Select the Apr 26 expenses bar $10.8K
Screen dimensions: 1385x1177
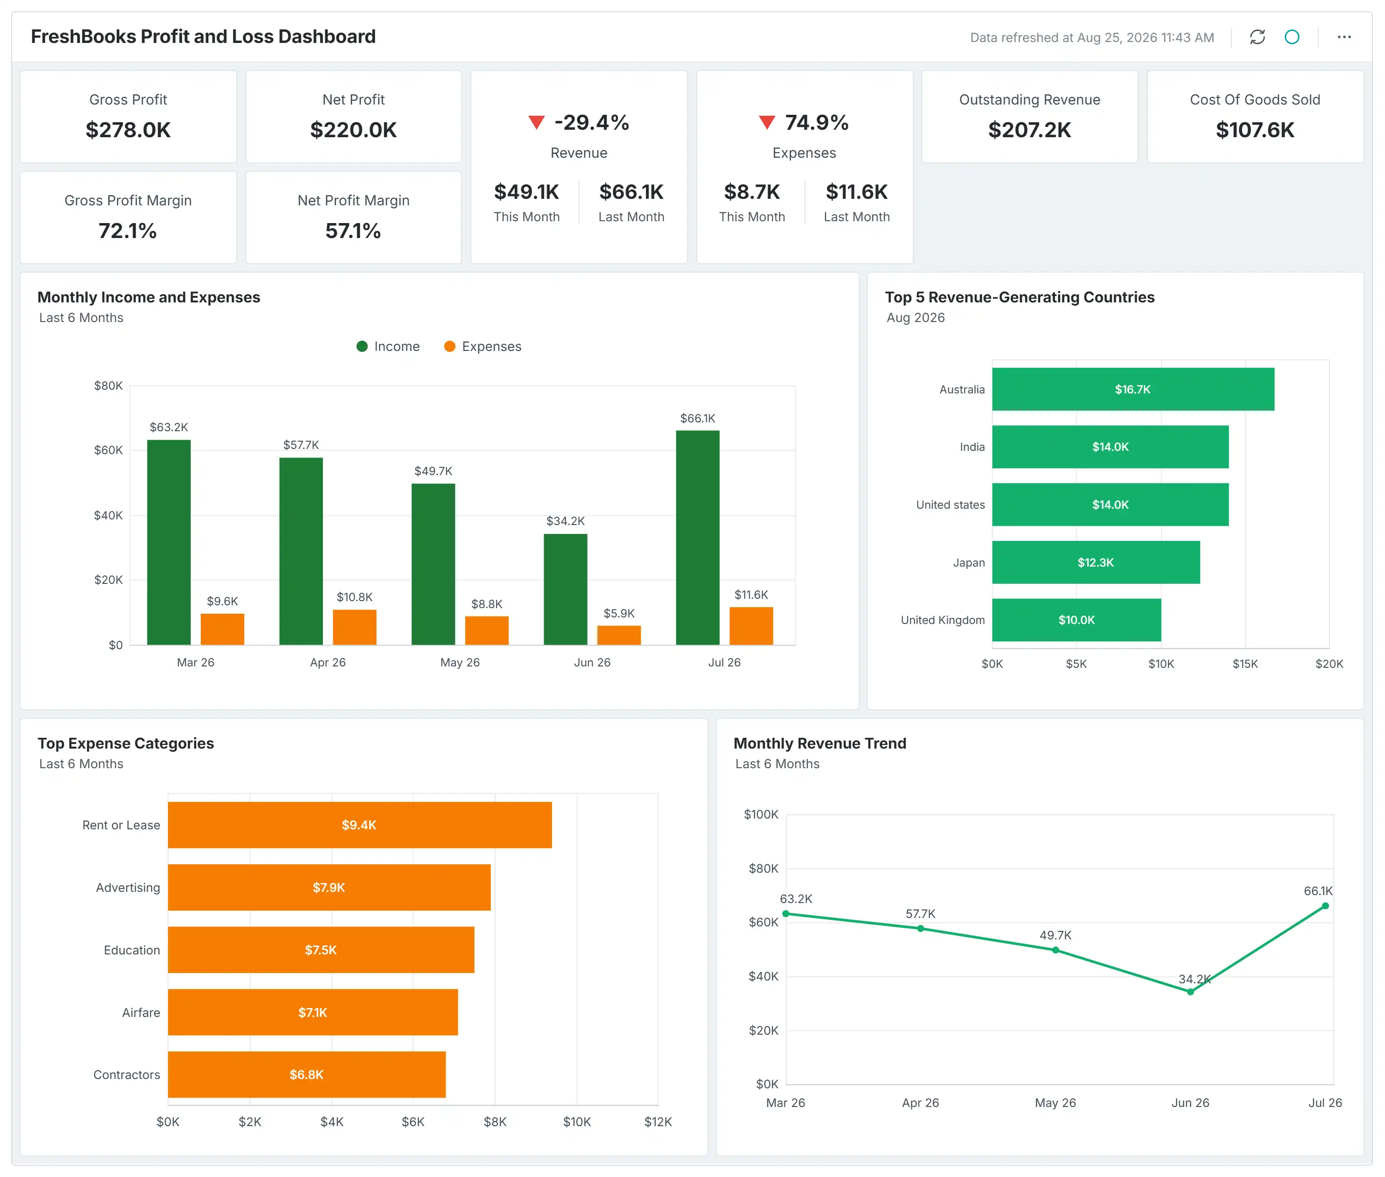pyautogui.click(x=354, y=627)
